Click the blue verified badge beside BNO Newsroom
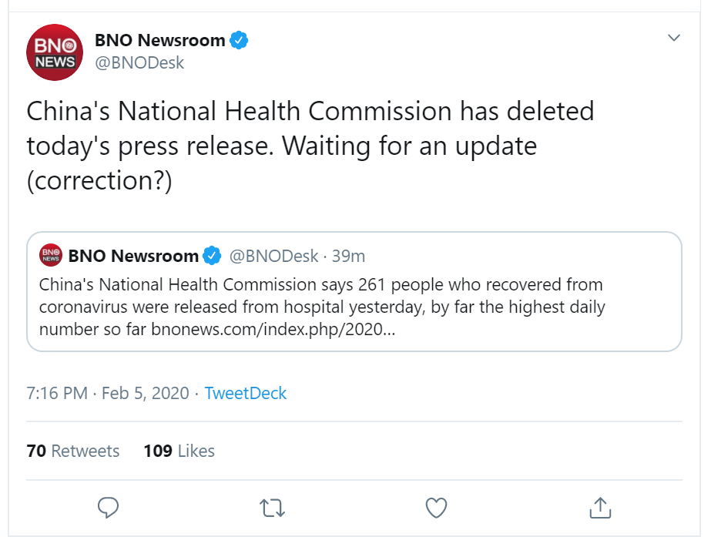 click(x=239, y=40)
